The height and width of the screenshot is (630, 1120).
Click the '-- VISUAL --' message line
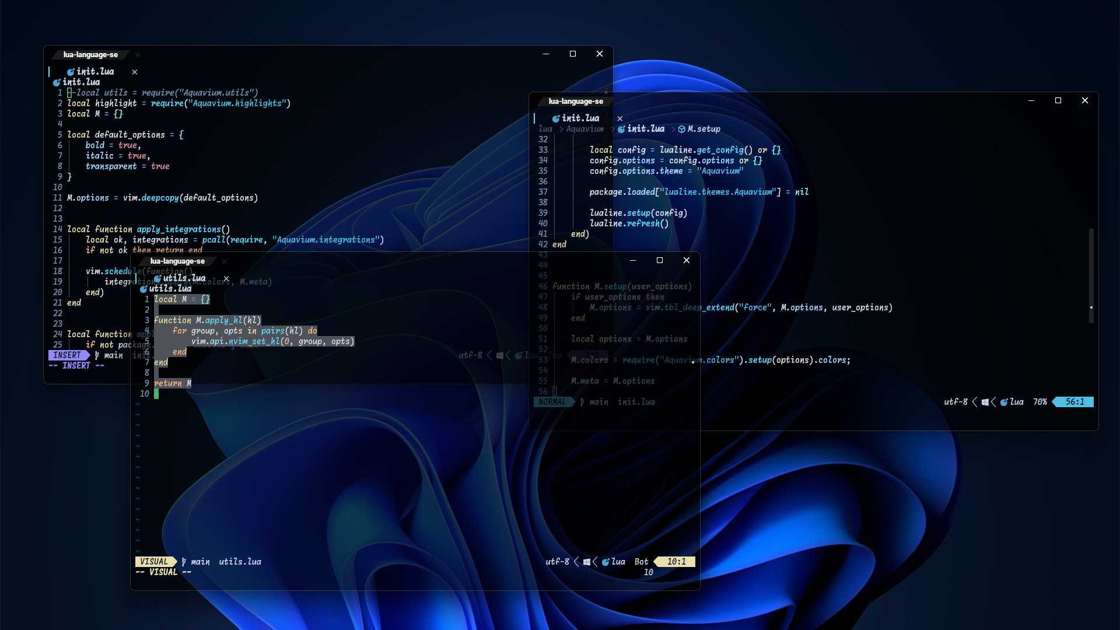[163, 572]
